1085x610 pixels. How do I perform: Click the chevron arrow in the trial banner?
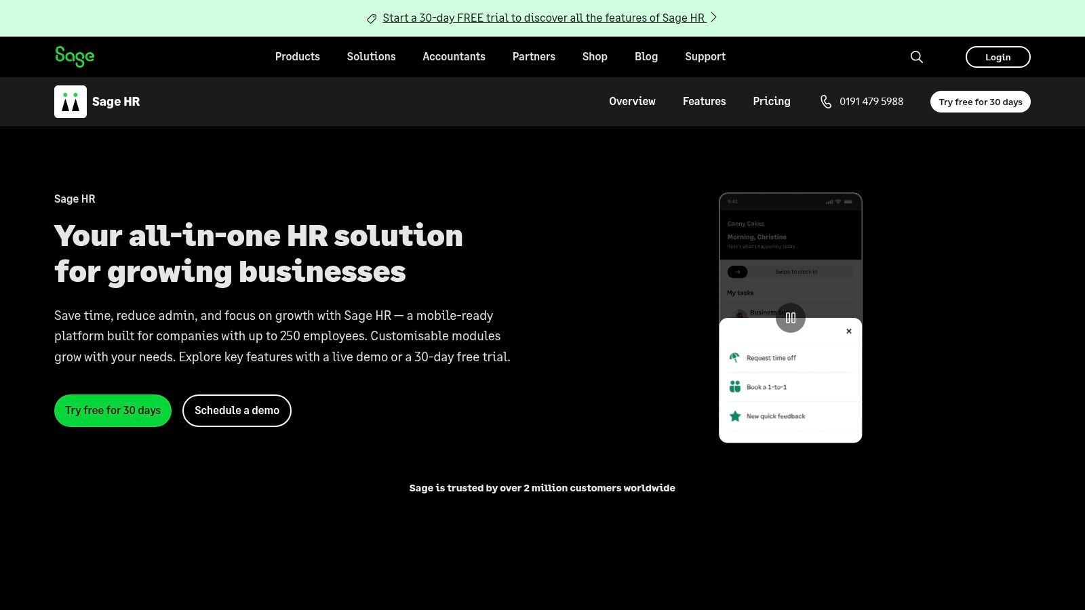click(x=713, y=18)
